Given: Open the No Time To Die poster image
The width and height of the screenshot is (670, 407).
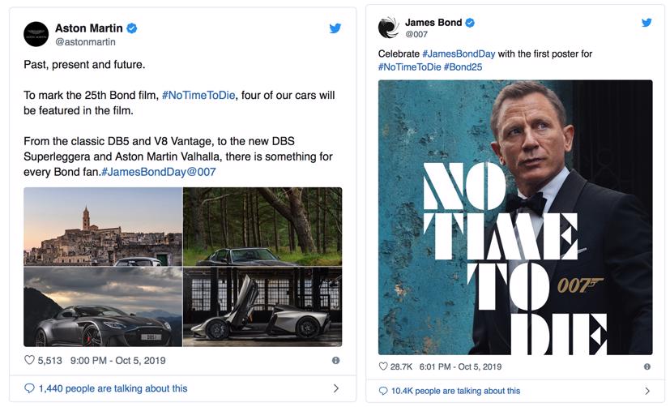Looking at the screenshot, I should (514, 216).
